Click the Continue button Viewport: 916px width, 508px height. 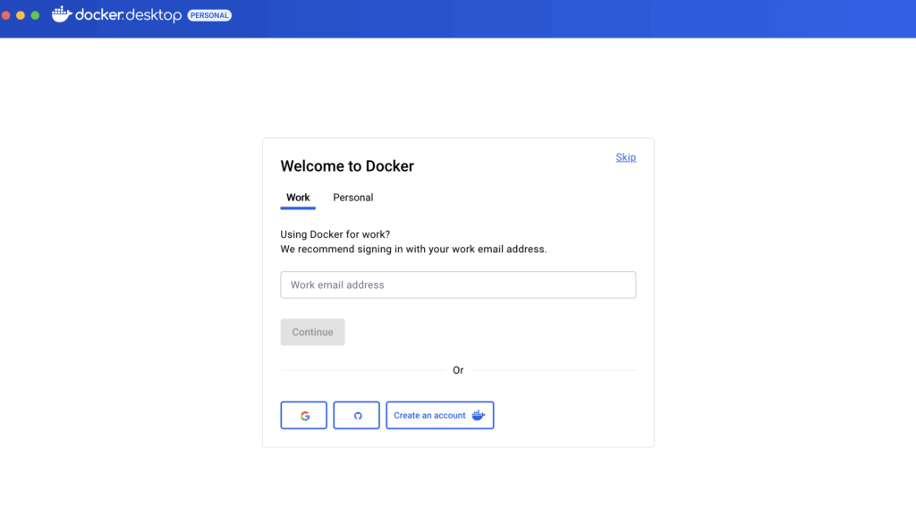tap(312, 332)
